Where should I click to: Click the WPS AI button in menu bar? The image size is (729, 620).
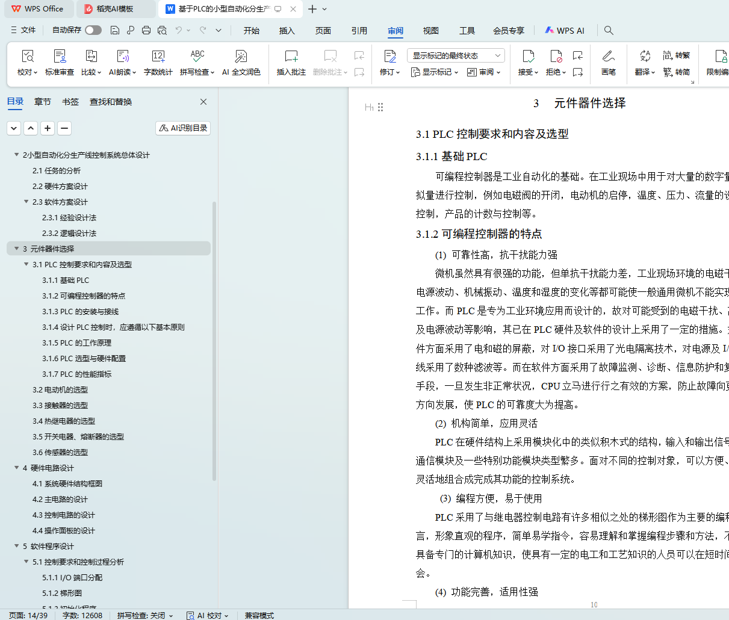coord(565,30)
